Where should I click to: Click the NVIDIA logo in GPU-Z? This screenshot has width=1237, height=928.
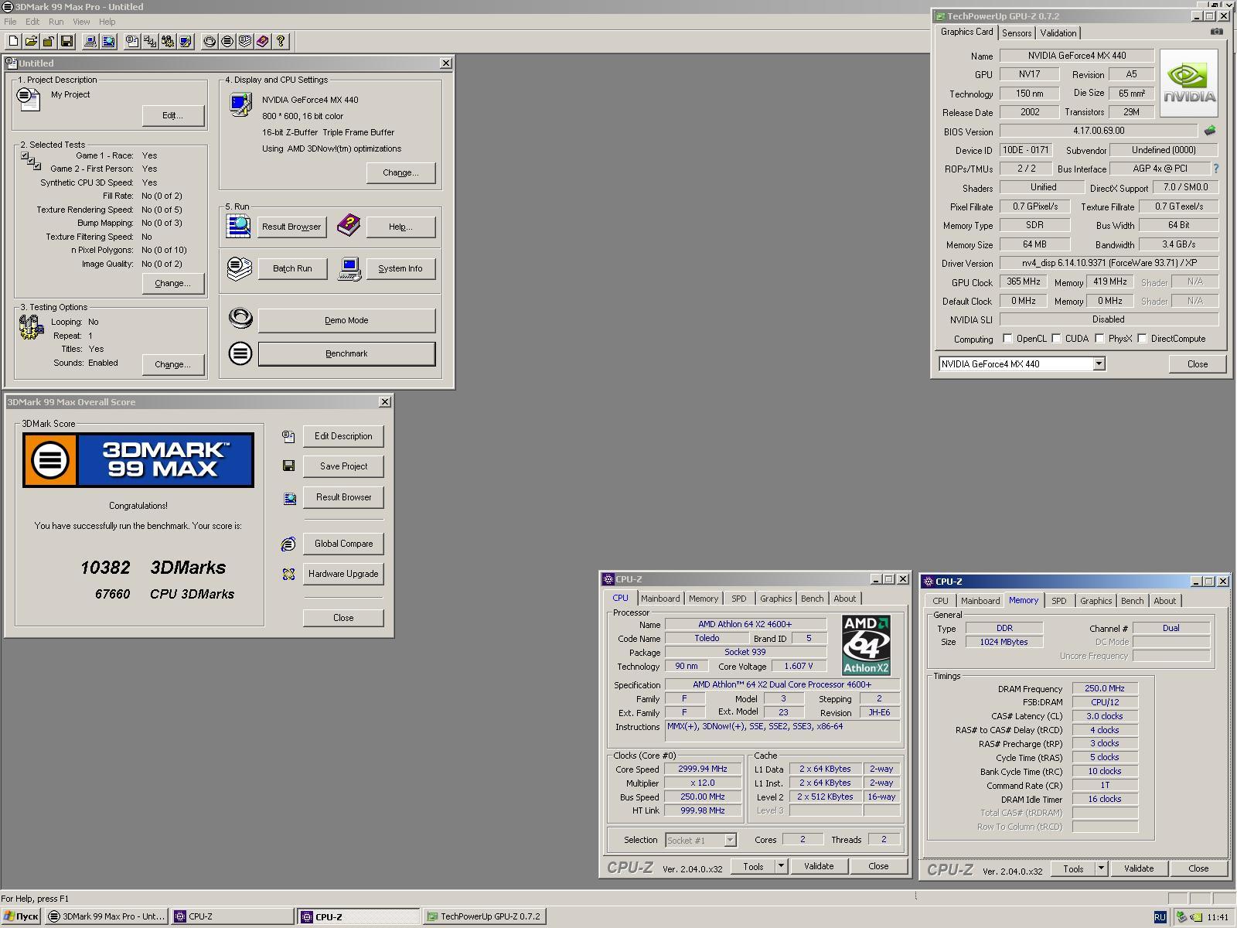pyautogui.click(x=1189, y=84)
